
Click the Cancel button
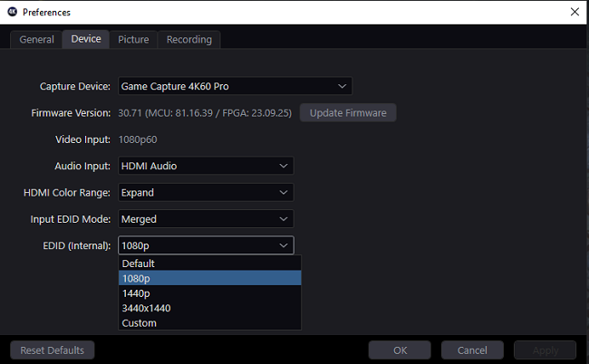[472, 350]
